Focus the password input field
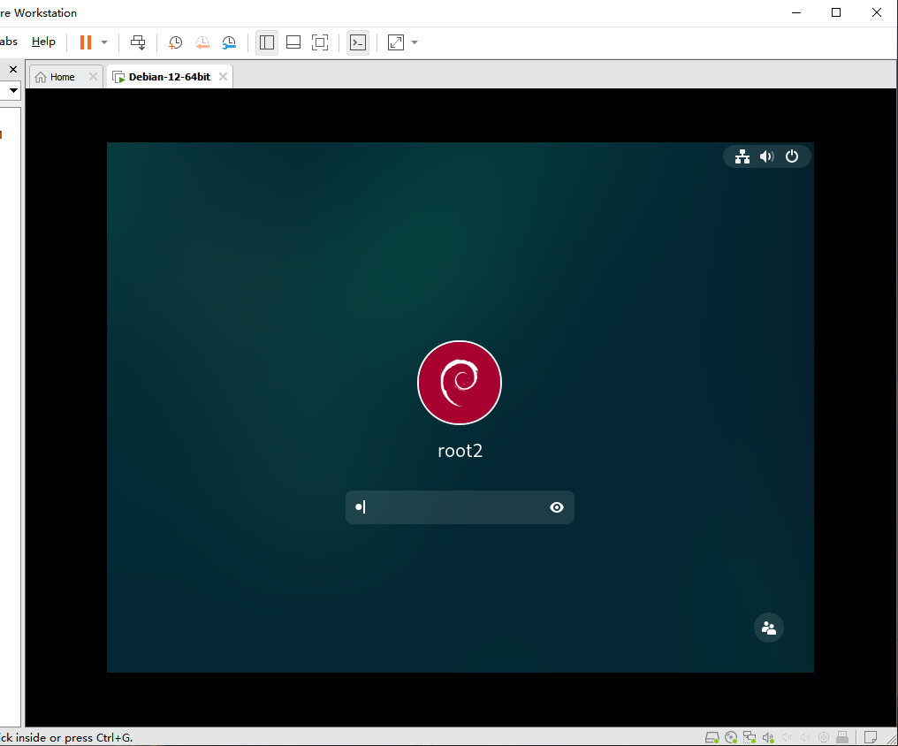898x746 pixels. [x=460, y=507]
